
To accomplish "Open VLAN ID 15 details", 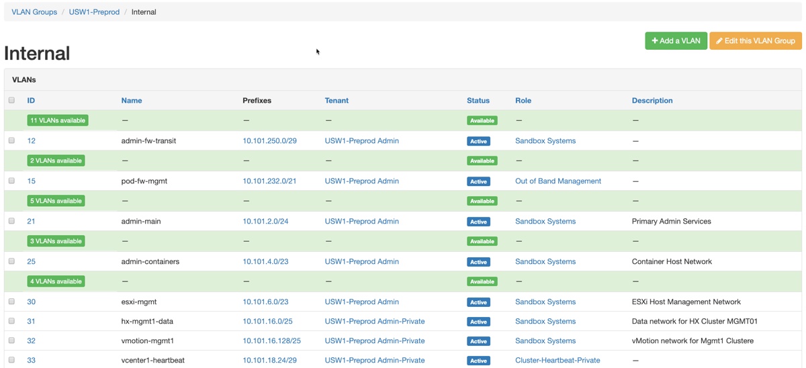I will [x=32, y=181].
